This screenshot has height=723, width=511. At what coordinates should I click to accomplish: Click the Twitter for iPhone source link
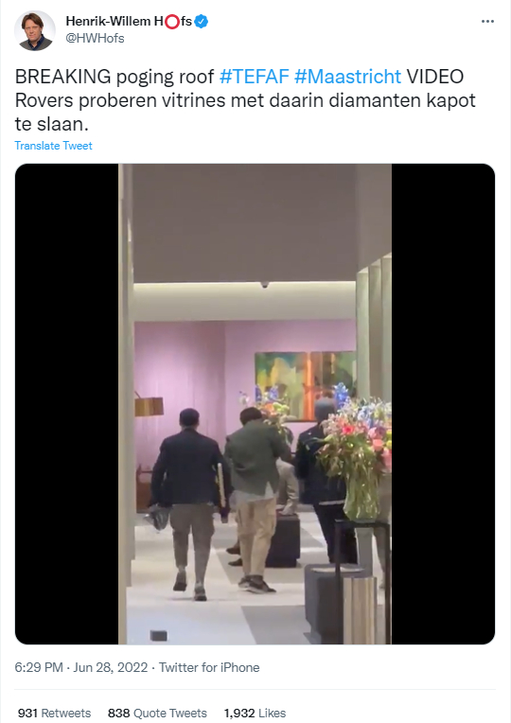click(209, 668)
